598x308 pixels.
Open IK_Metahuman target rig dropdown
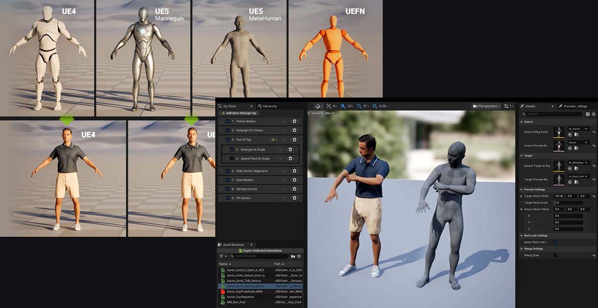pos(579,162)
